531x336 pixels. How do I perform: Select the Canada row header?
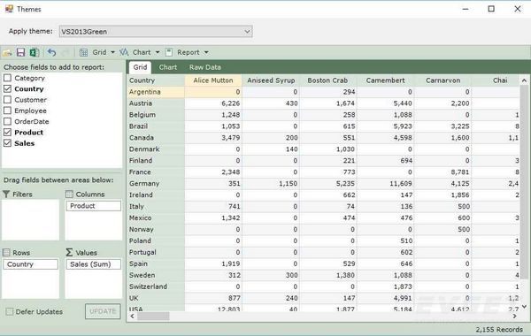pyautogui.click(x=156, y=138)
